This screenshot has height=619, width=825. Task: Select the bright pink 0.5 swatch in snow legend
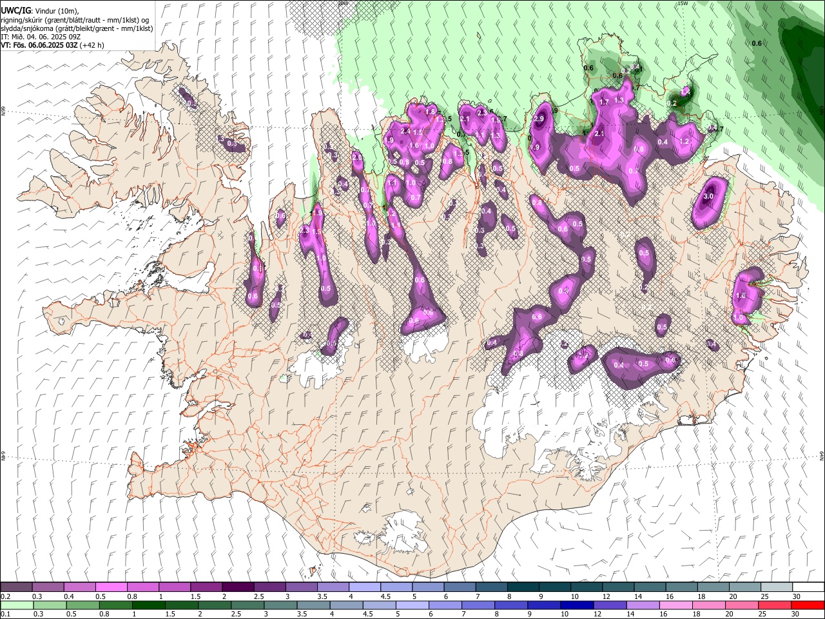click(x=111, y=587)
